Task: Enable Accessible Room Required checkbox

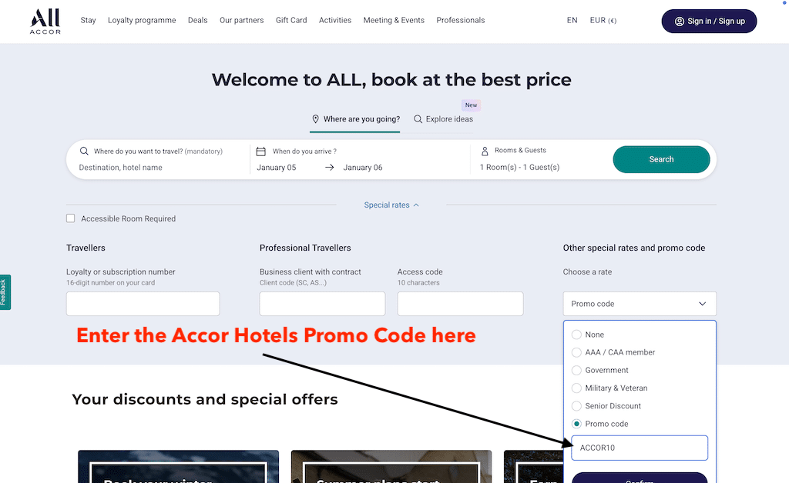Action: tap(70, 218)
